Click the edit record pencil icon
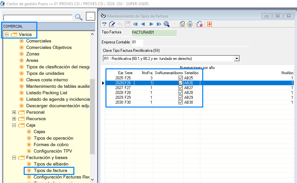This screenshot has width=297, height=183. (x=112, y=24)
